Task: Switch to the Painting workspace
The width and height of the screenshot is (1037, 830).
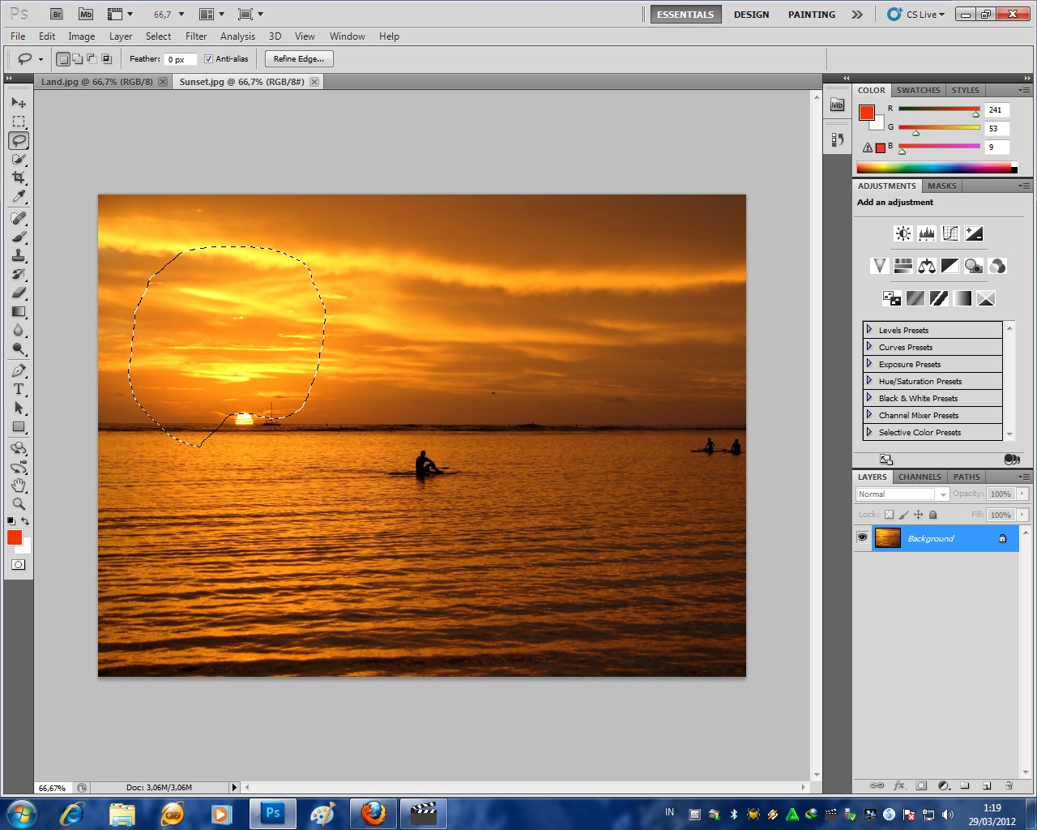Action: click(x=812, y=15)
